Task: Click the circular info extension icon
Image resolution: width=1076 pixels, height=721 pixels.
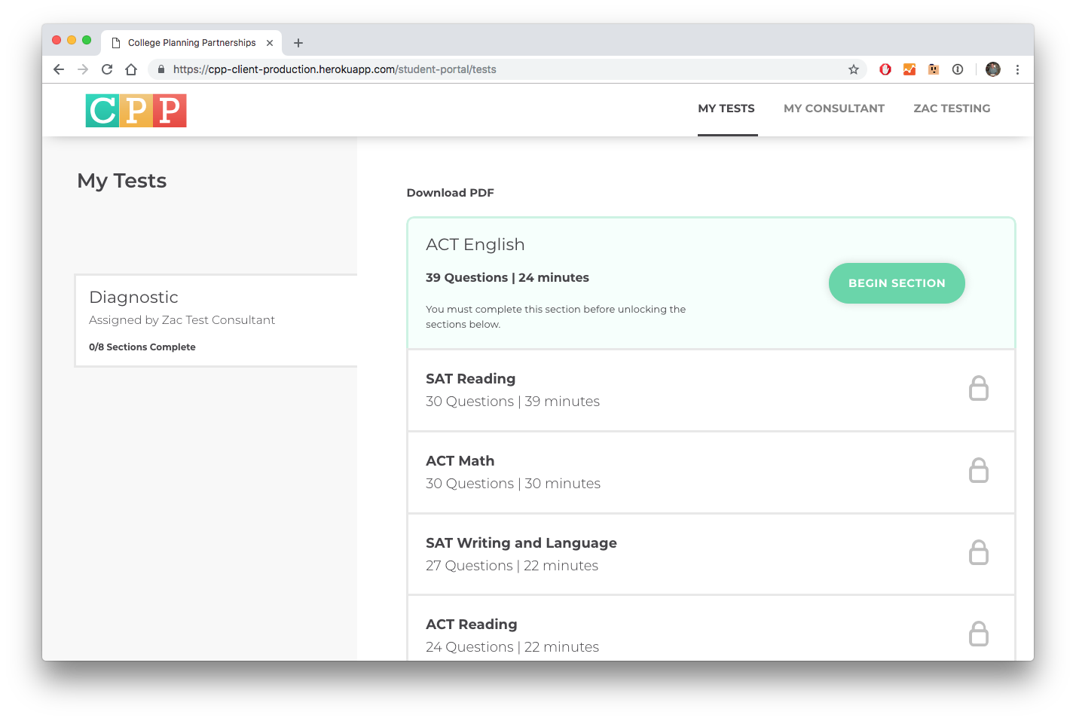Action: pos(958,69)
